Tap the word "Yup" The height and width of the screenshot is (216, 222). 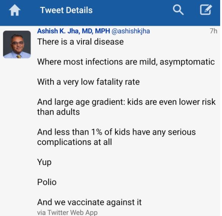point(44,162)
